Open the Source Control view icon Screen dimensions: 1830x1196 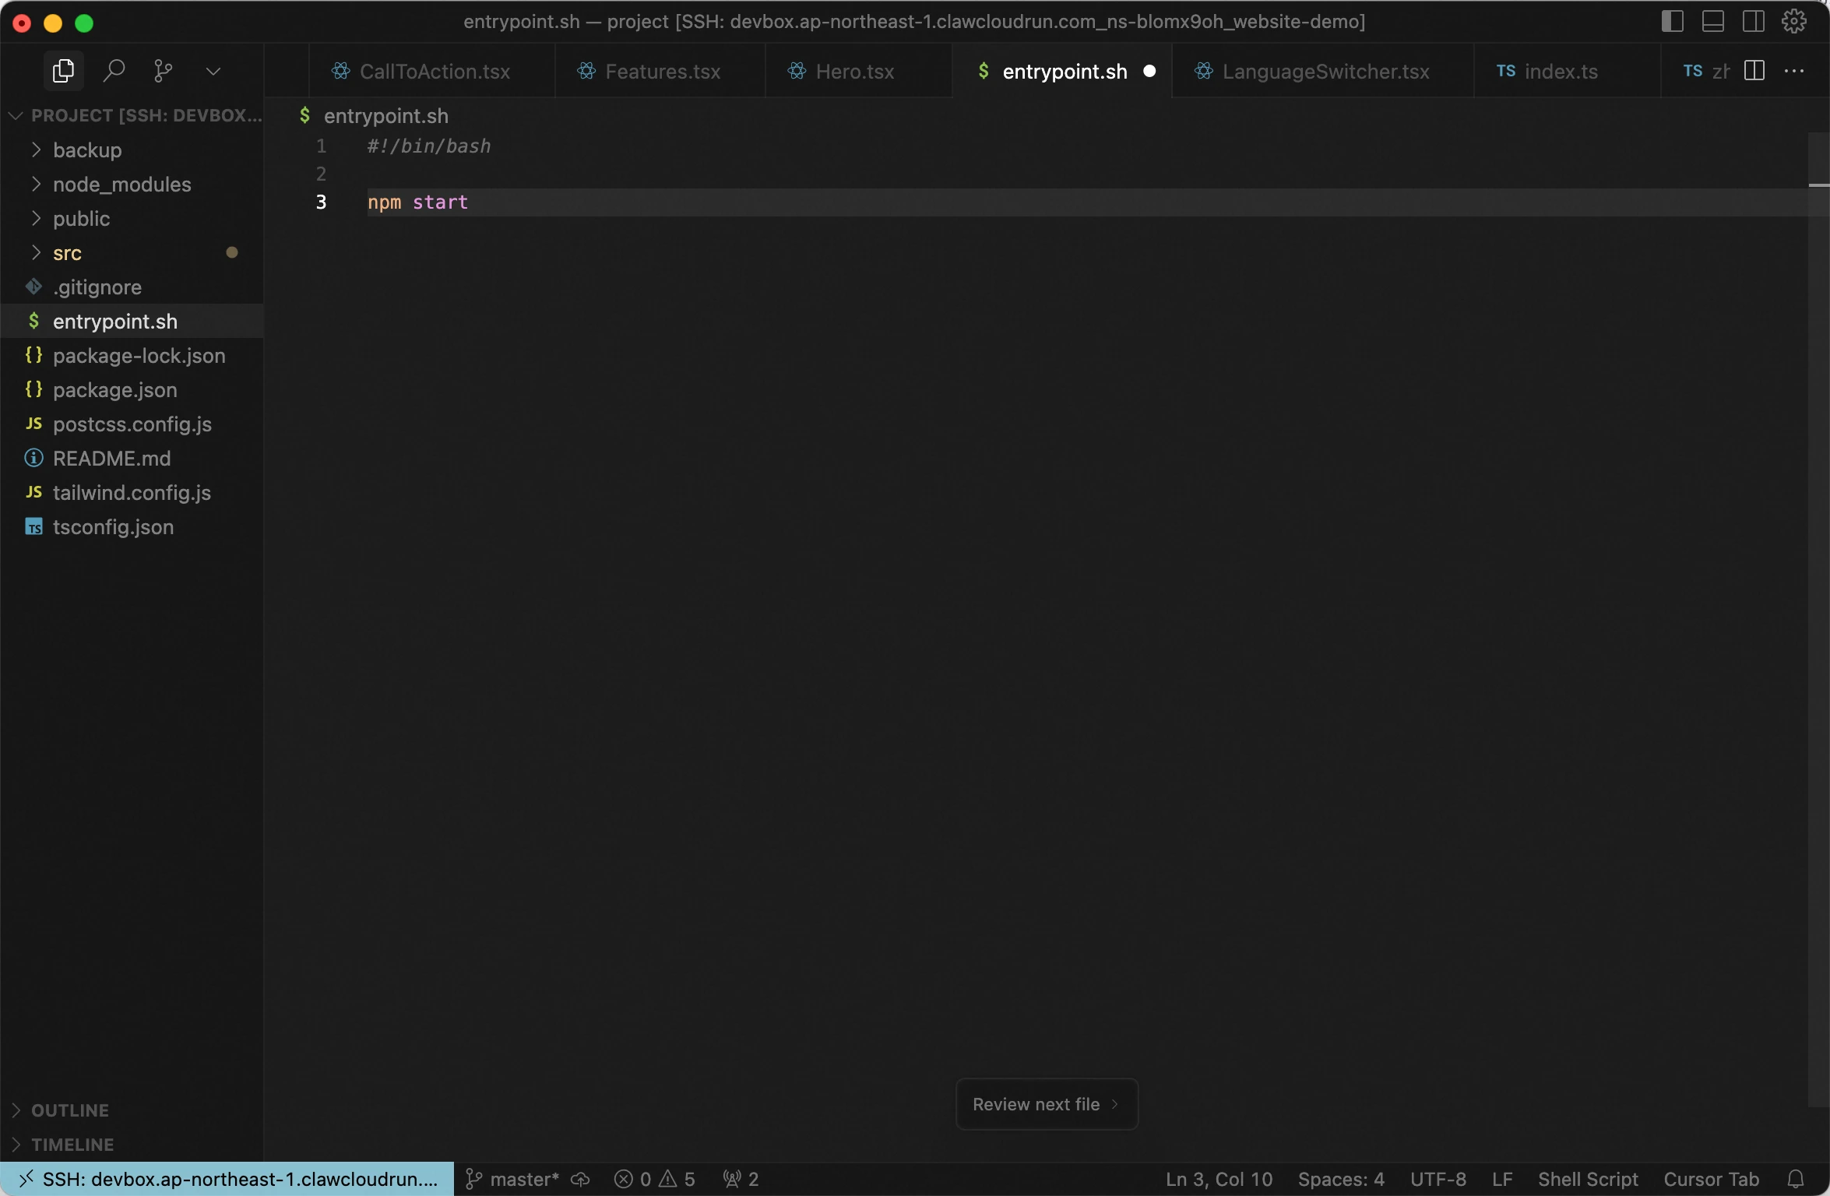[163, 71]
